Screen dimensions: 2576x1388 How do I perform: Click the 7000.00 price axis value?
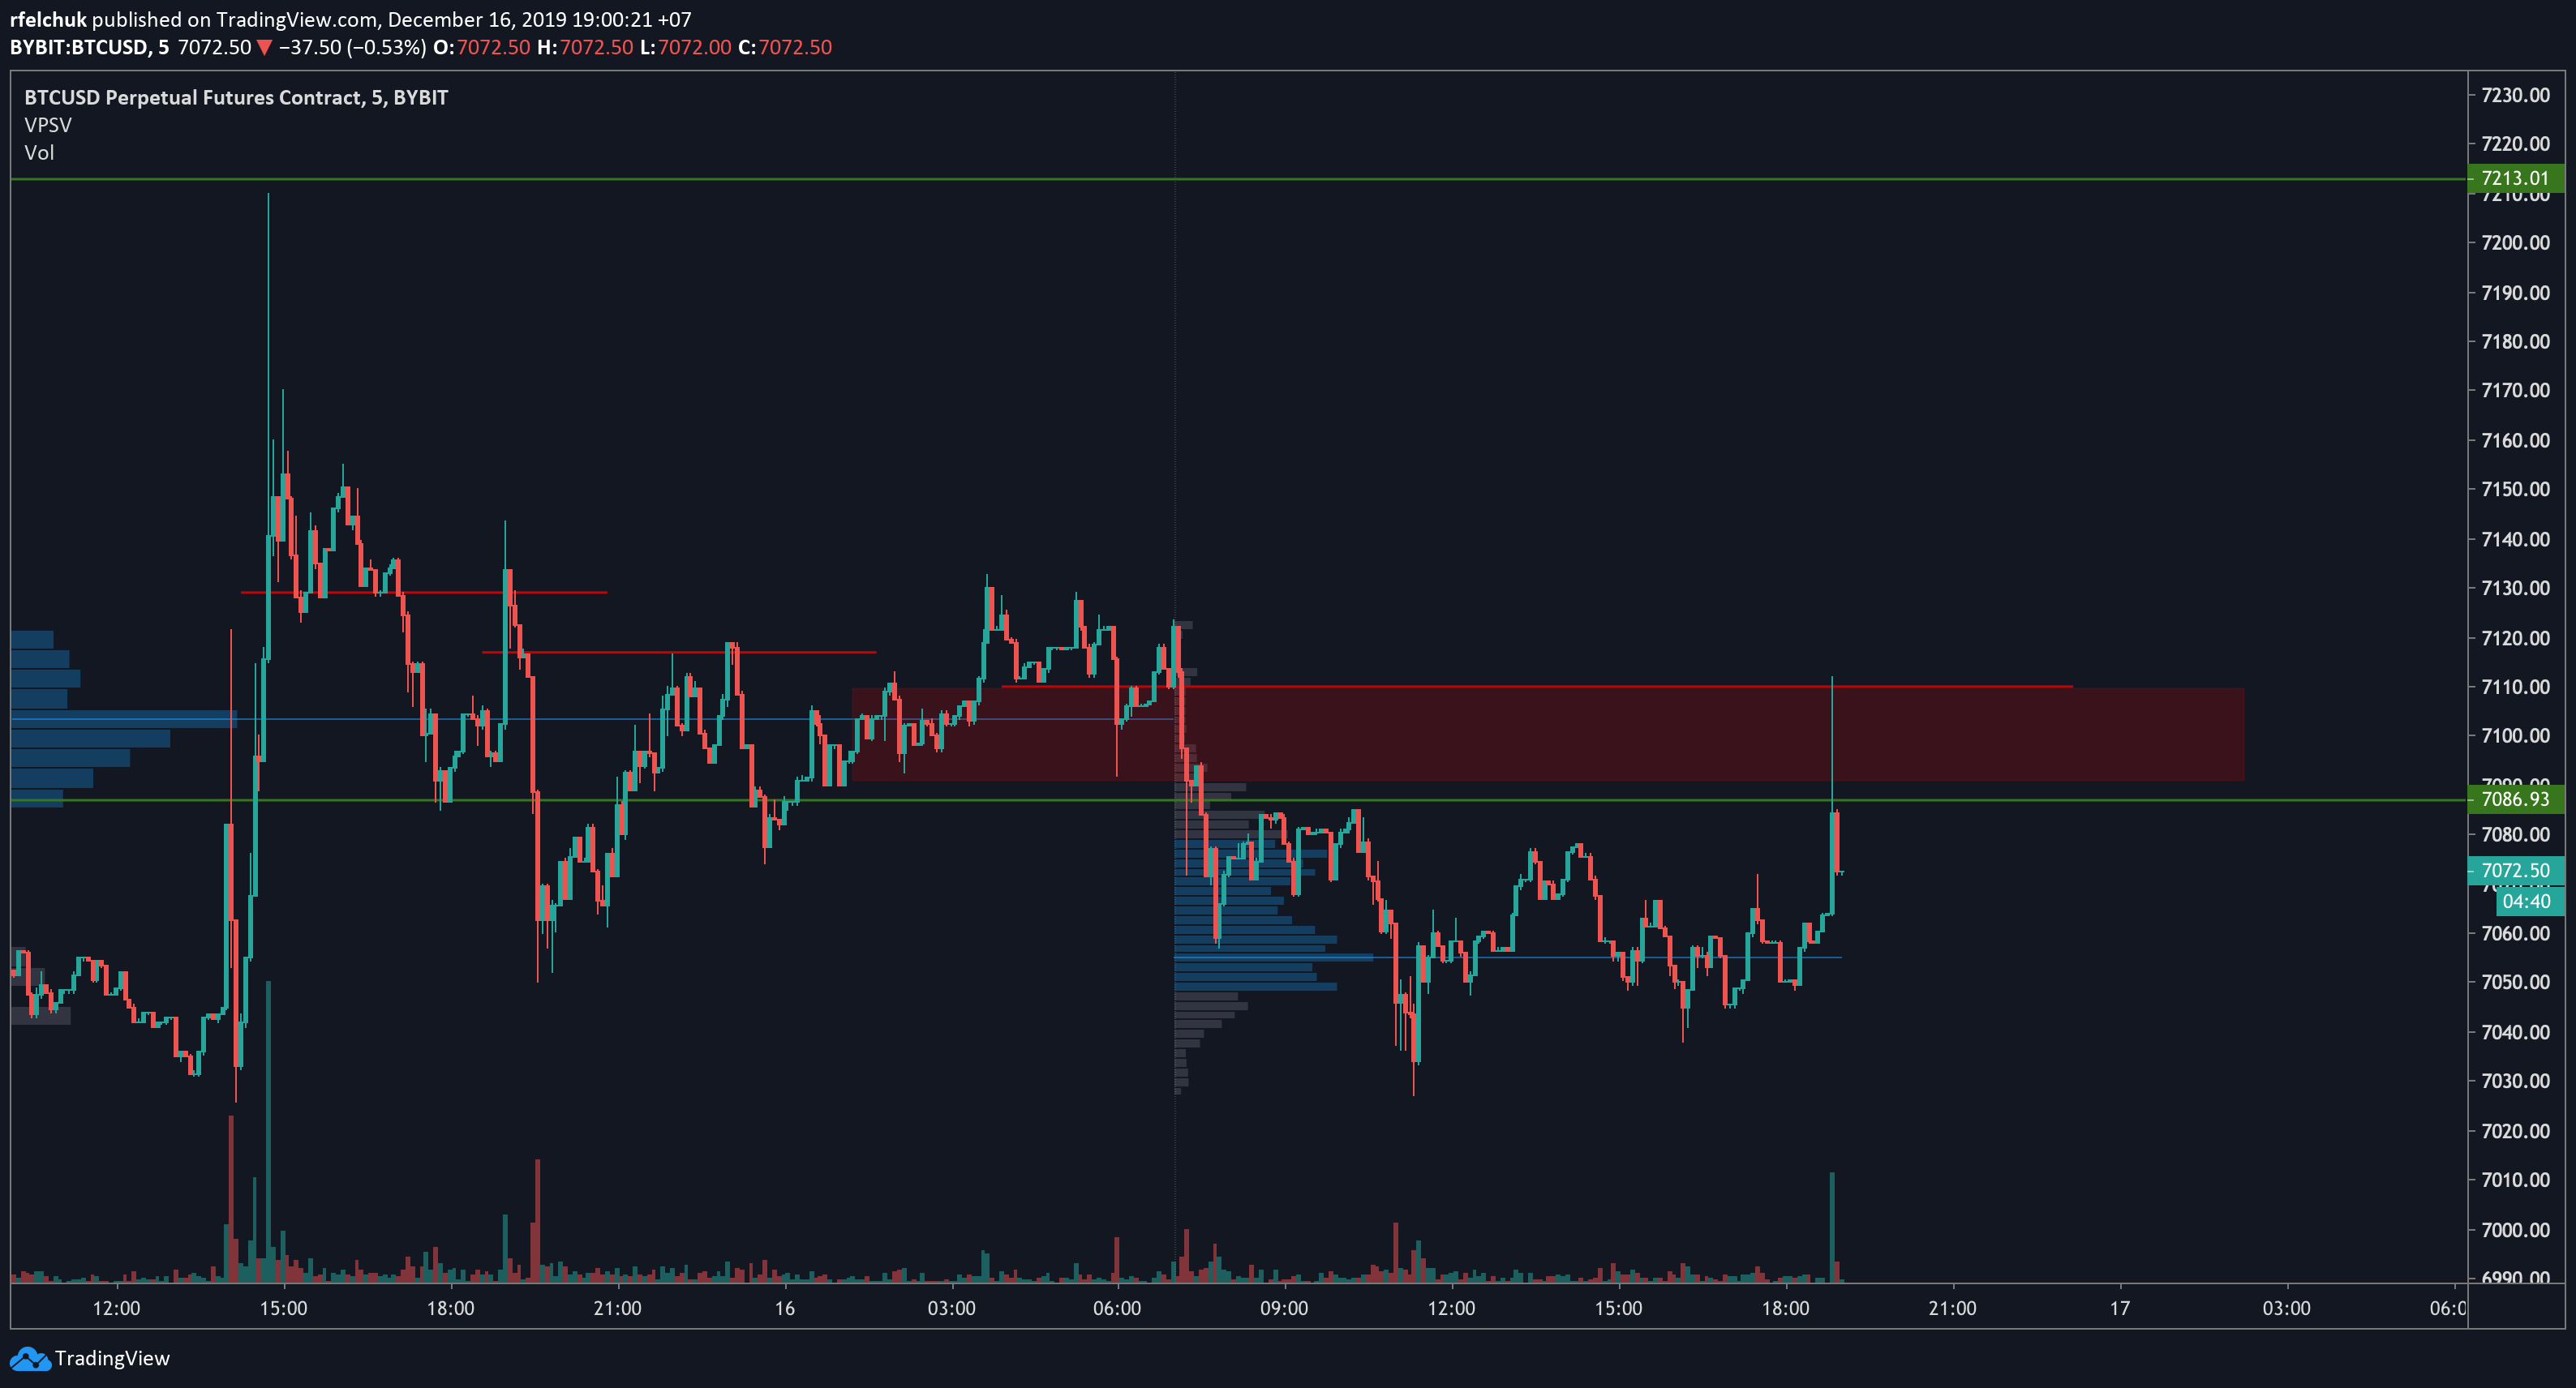[2515, 1229]
